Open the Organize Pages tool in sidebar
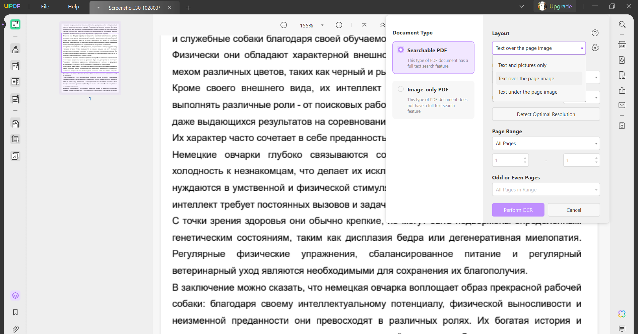The width and height of the screenshot is (638, 334). [15, 123]
